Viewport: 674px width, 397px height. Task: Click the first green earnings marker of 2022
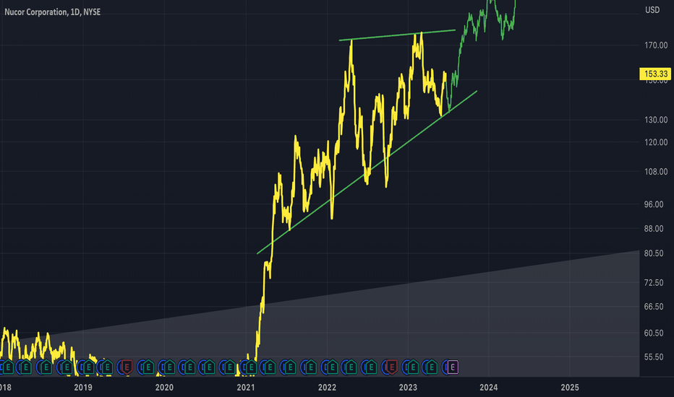(x=332, y=367)
